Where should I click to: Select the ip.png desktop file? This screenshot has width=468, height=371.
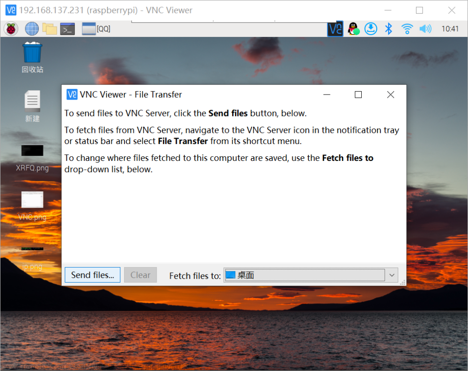click(32, 258)
